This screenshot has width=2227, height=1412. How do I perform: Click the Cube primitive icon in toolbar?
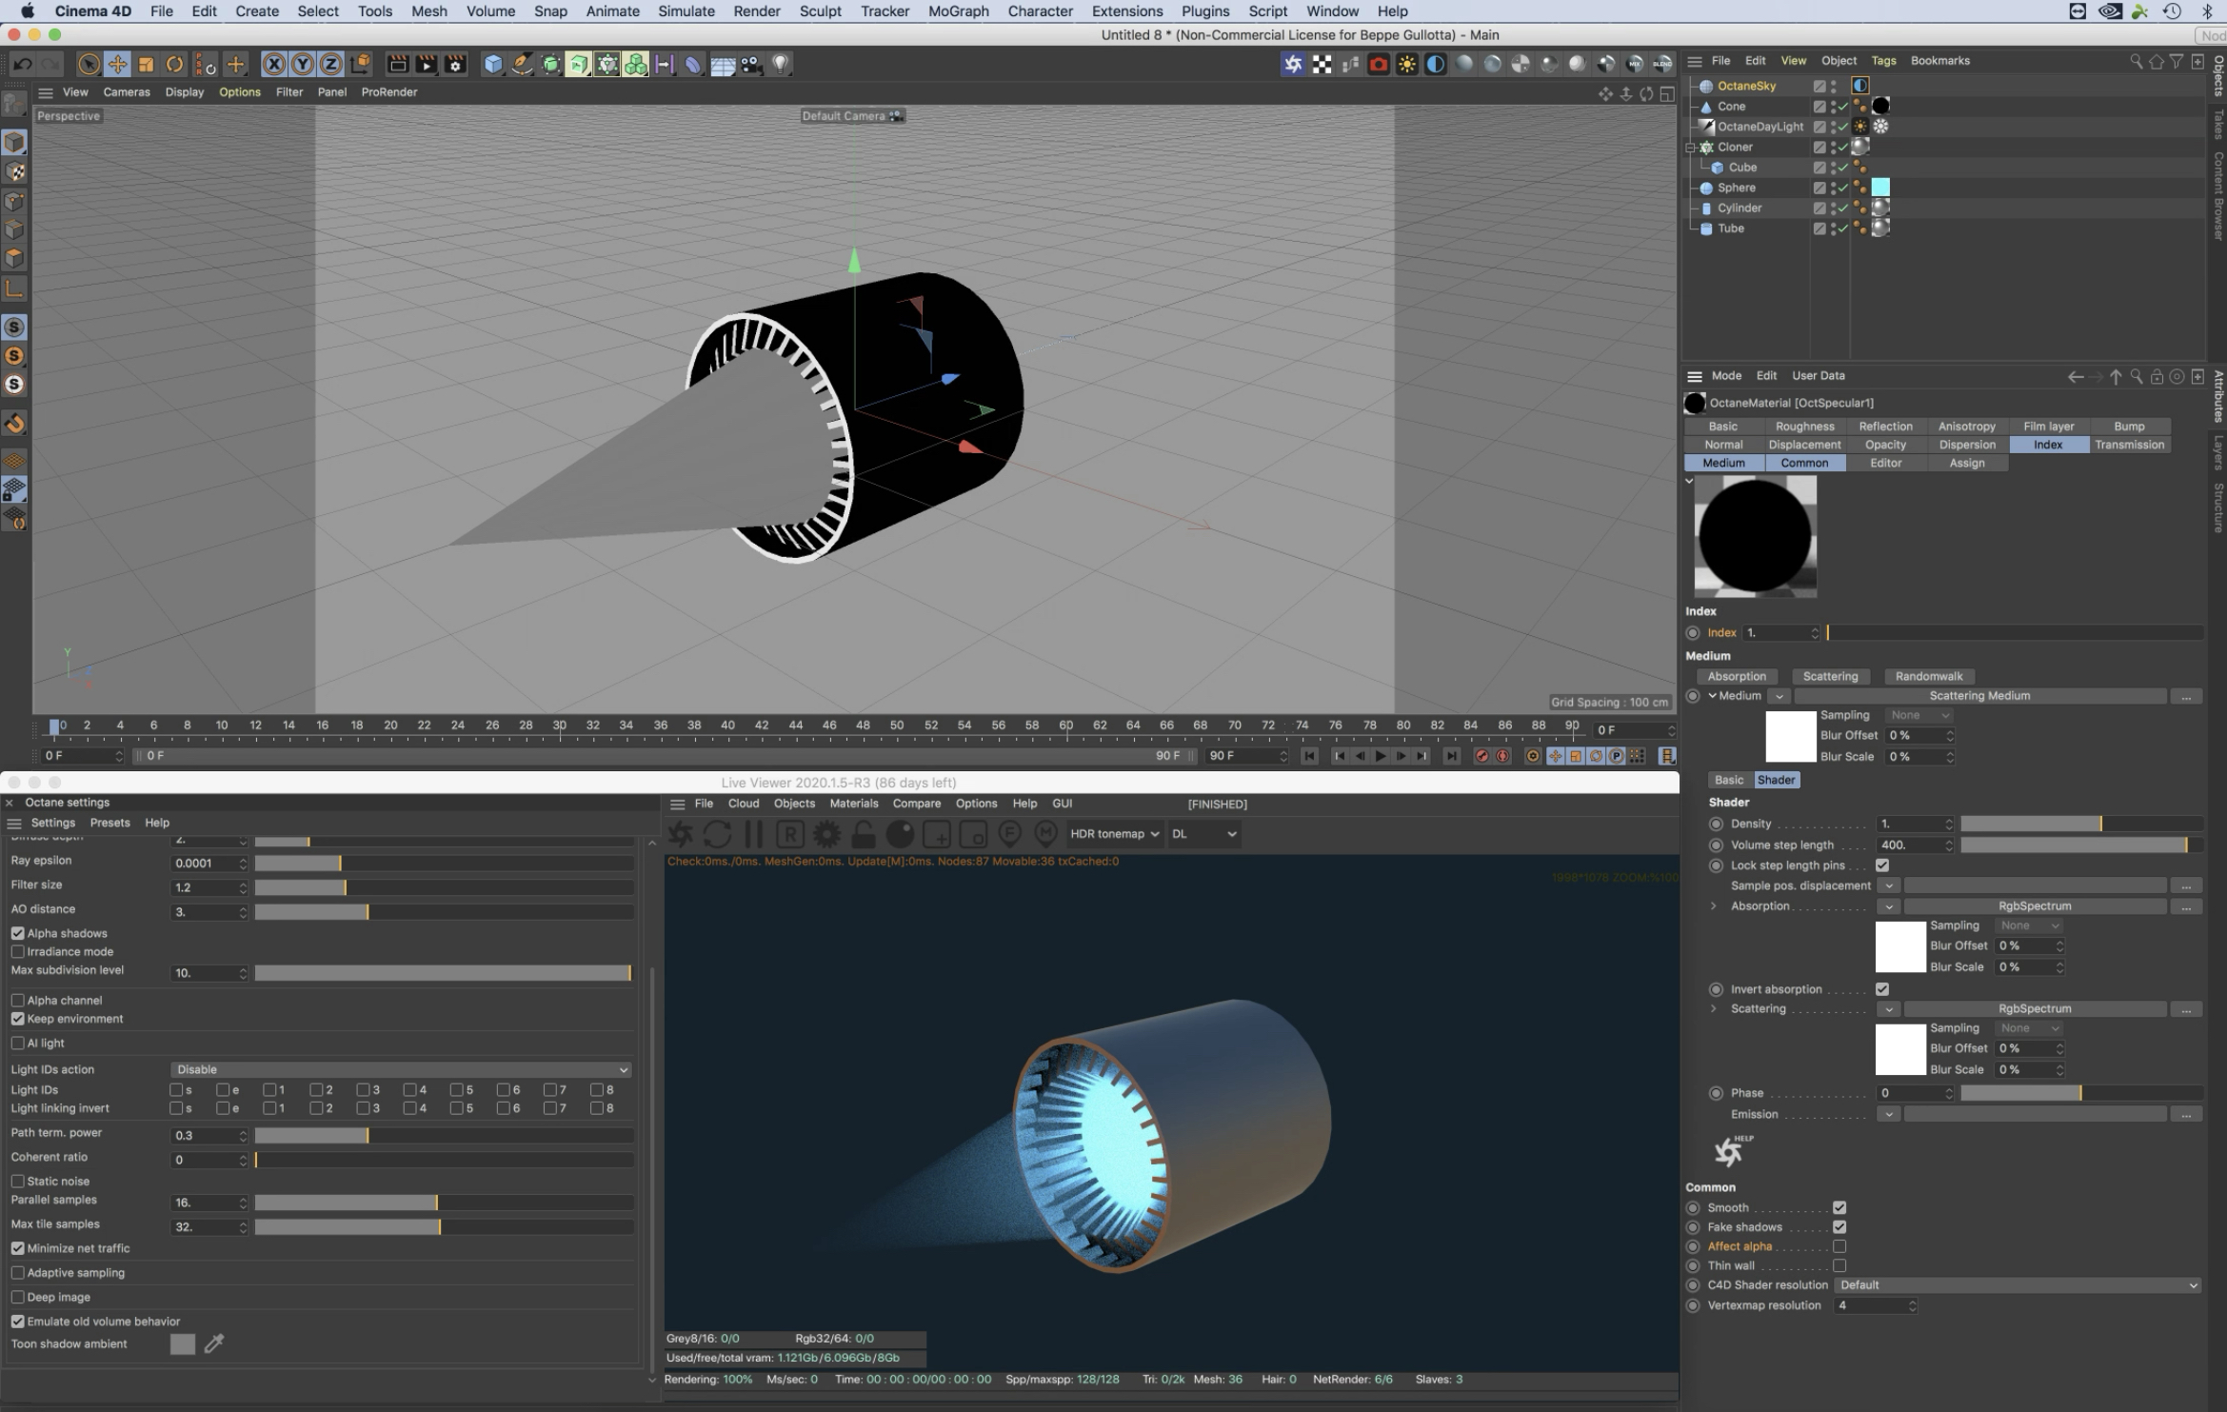point(492,64)
